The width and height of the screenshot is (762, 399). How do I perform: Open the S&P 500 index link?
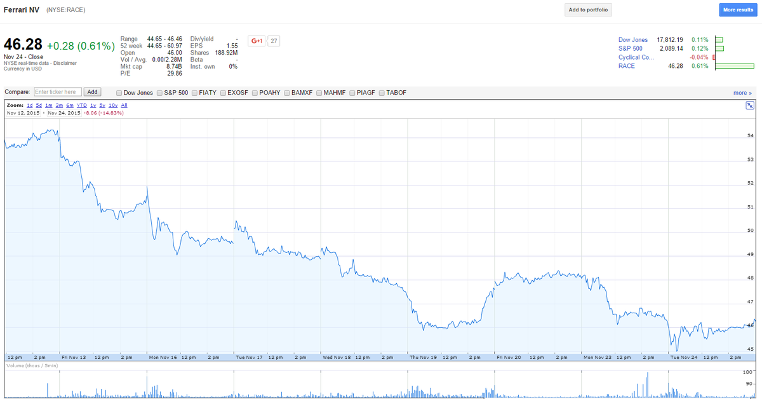pos(631,48)
